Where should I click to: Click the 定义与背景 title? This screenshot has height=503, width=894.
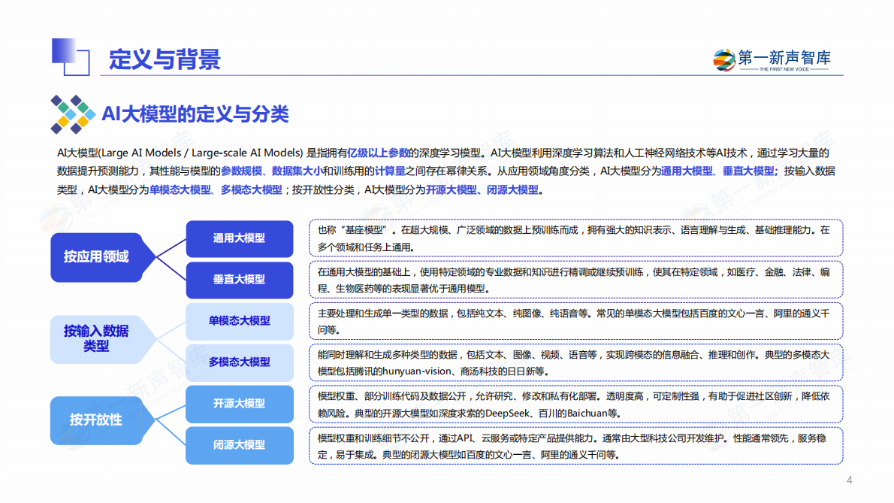(x=164, y=58)
